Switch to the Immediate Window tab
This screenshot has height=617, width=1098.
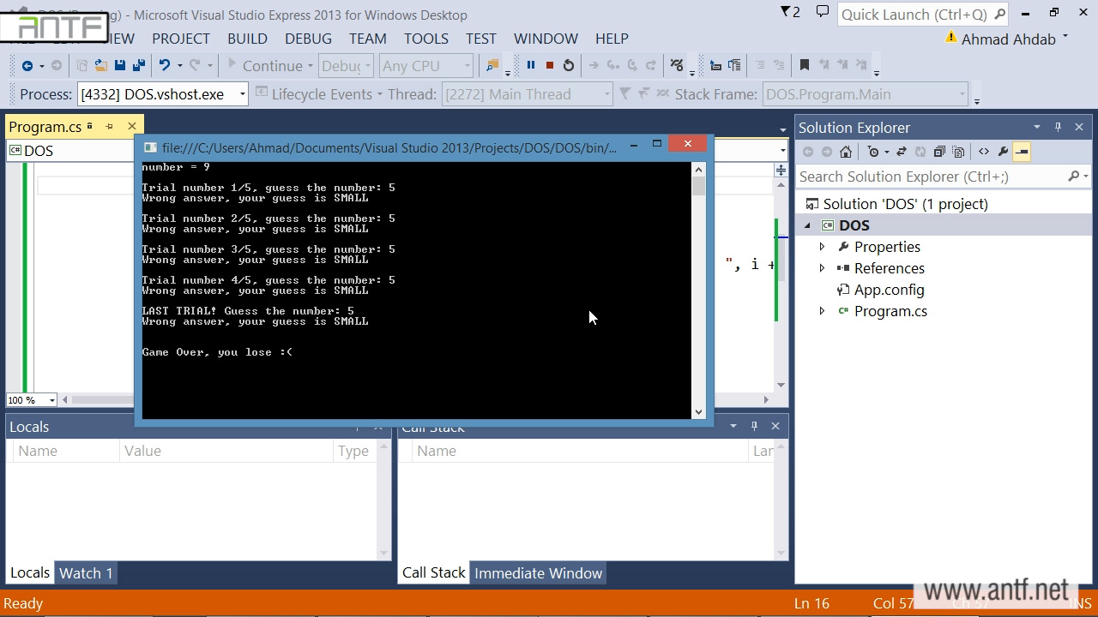538,573
